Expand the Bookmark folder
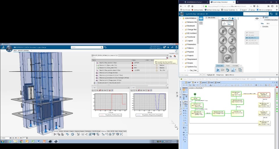 [183, 26]
